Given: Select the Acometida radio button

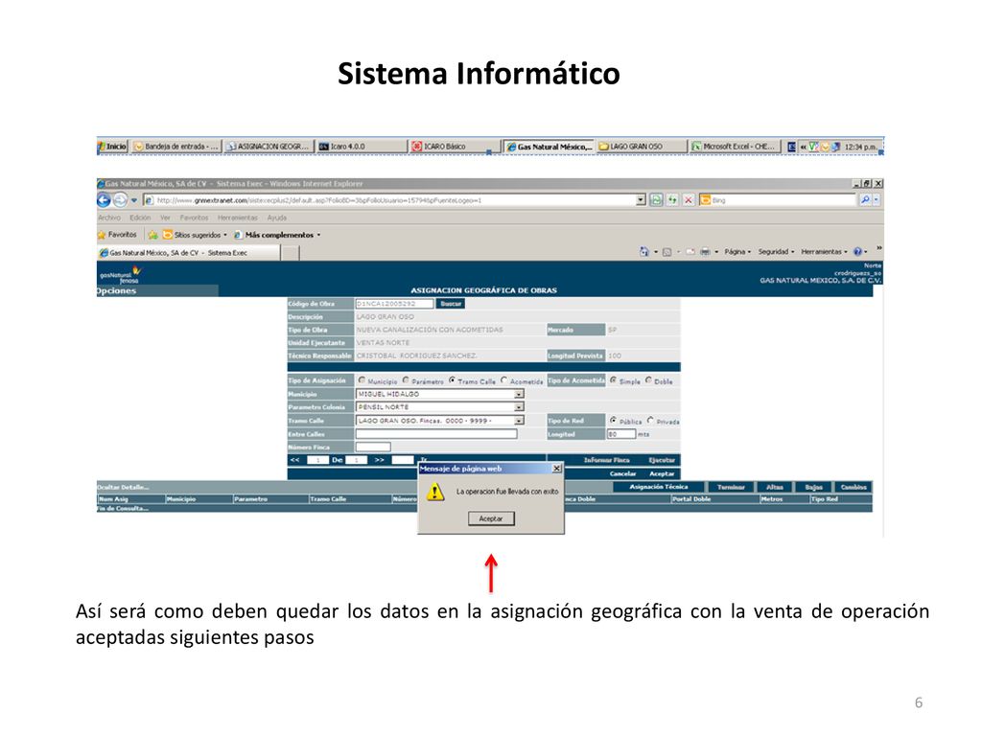Looking at the screenshot, I should coord(504,380).
